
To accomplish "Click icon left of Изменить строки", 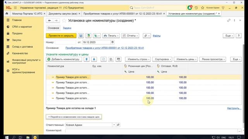I will pos(118,59).
